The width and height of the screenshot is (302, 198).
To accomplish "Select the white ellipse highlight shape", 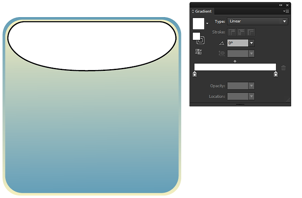I will coord(92,46).
